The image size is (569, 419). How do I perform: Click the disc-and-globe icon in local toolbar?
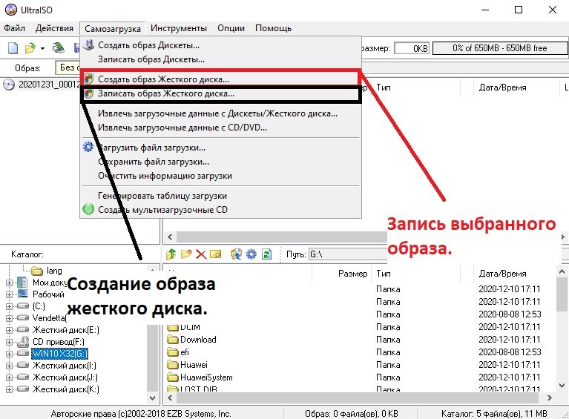236,254
